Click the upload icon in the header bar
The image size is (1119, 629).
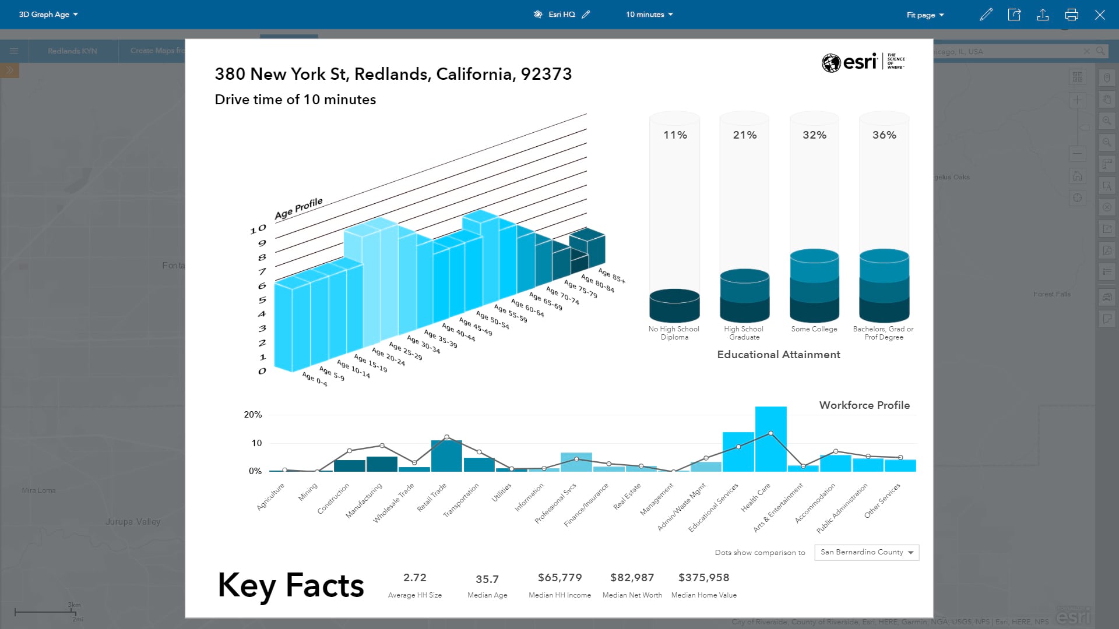coord(1043,15)
